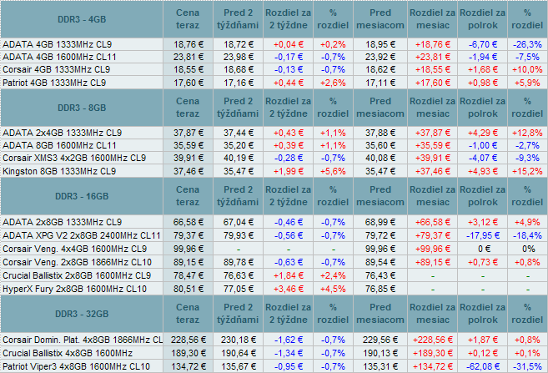Click two-weeks-ago price '190,64 €'
The width and height of the screenshot is (548, 373).
239,353
